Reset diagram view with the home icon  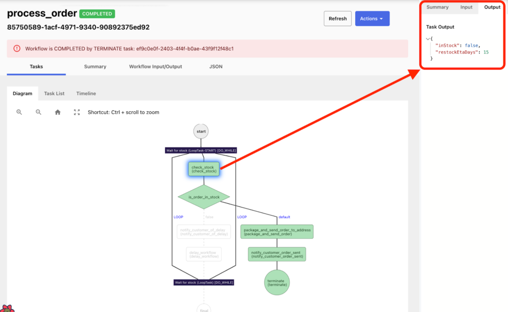[x=58, y=112]
